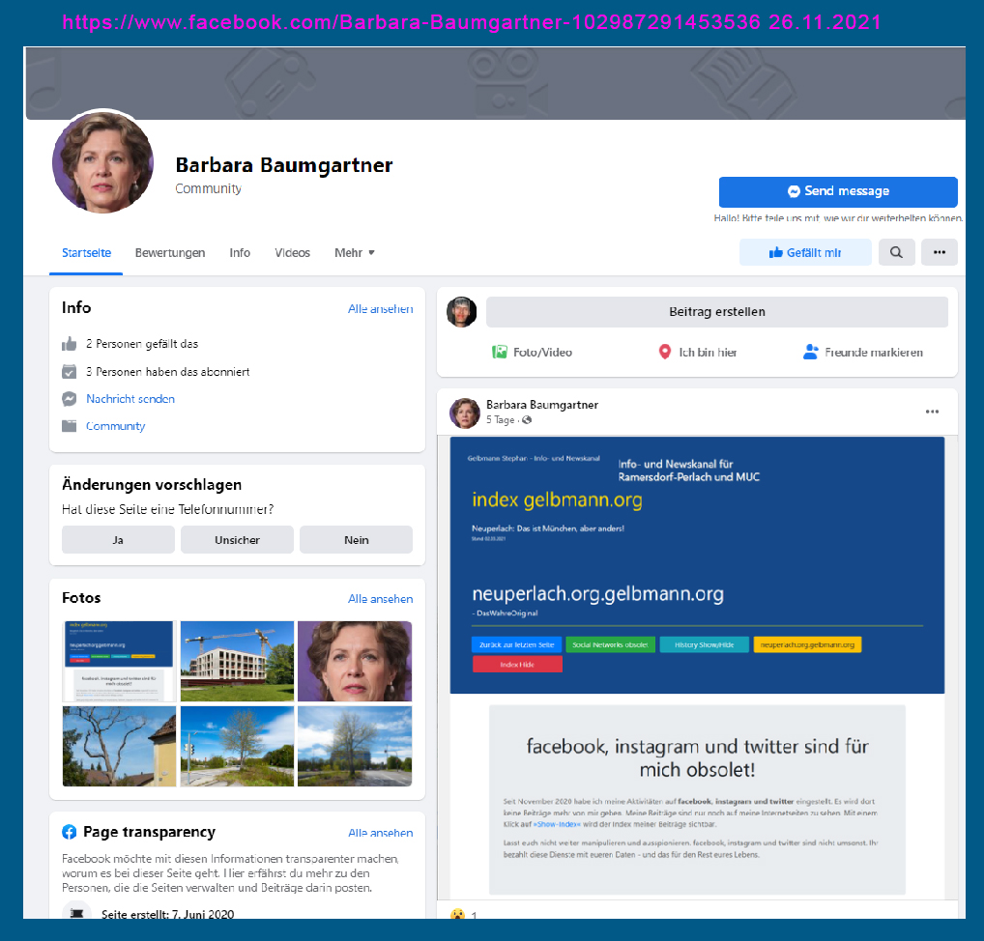Click the thumbs-up likes icon in Info
Viewport: 984px width, 941px height.
point(69,344)
